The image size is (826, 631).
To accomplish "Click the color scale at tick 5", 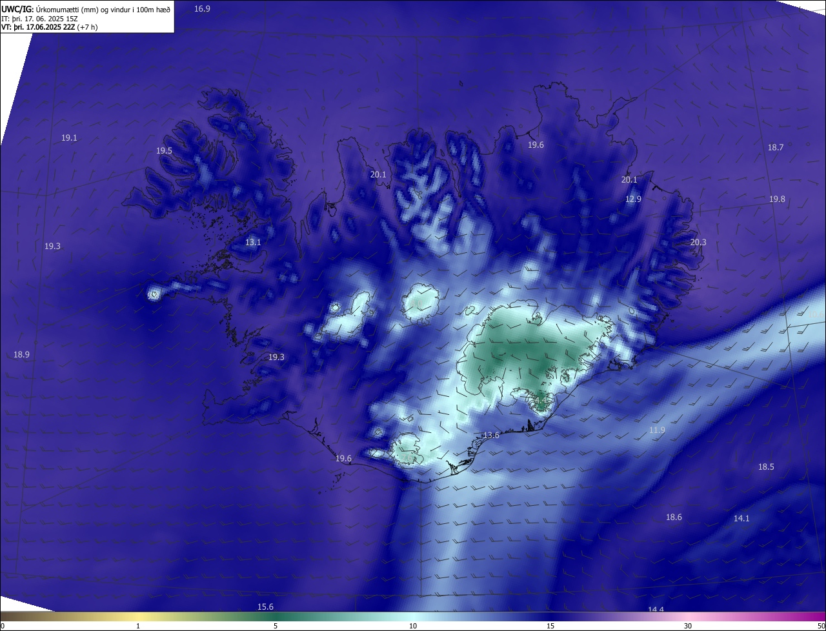I will pos(276,626).
